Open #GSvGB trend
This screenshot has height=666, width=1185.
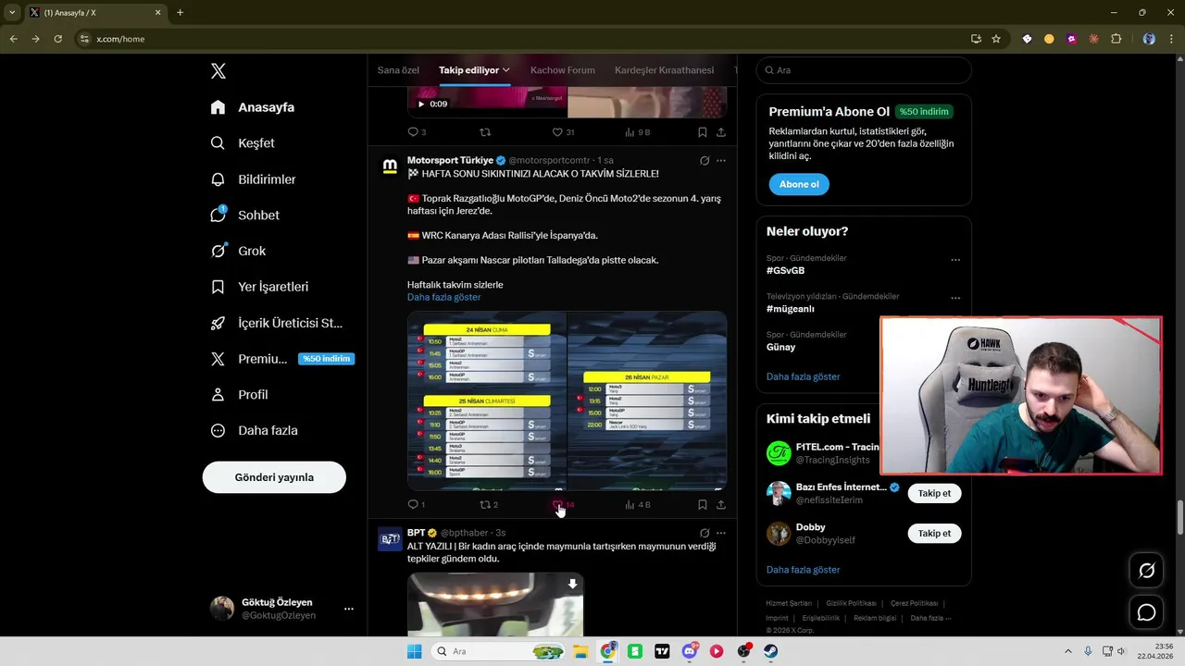785,271
